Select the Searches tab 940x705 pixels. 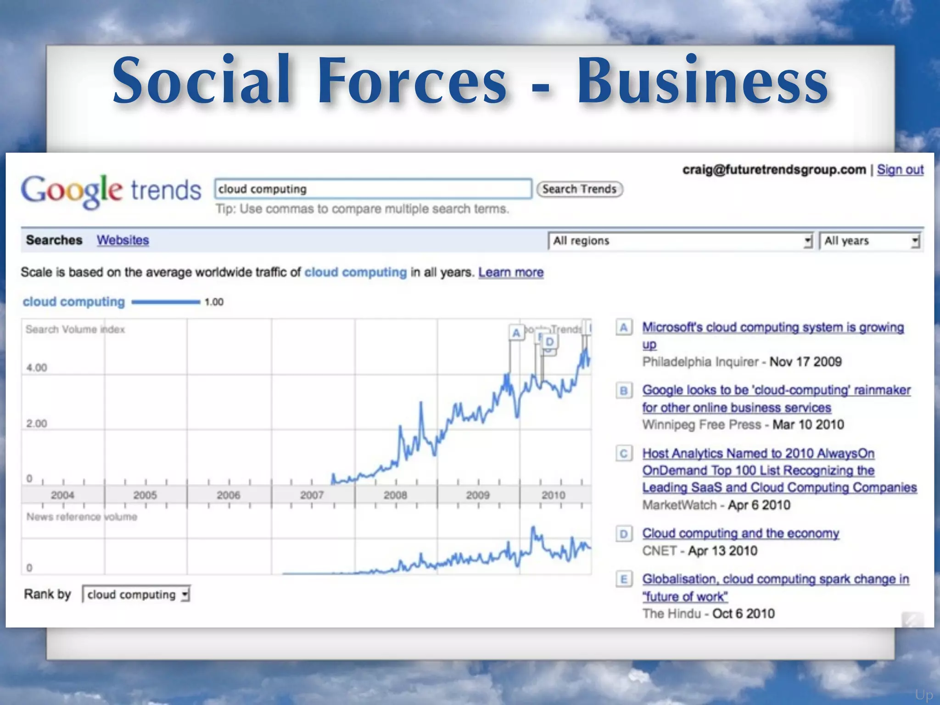click(x=54, y=240)
